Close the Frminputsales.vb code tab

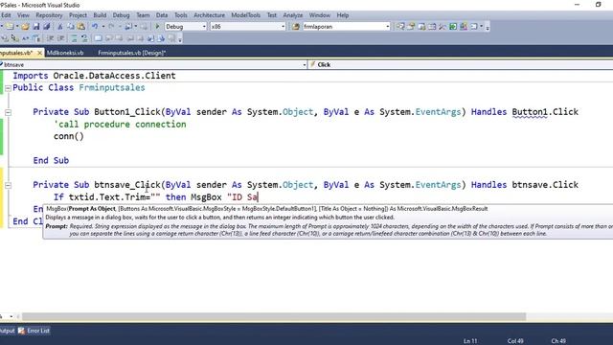pyautogui.click(x=39, y=53)
